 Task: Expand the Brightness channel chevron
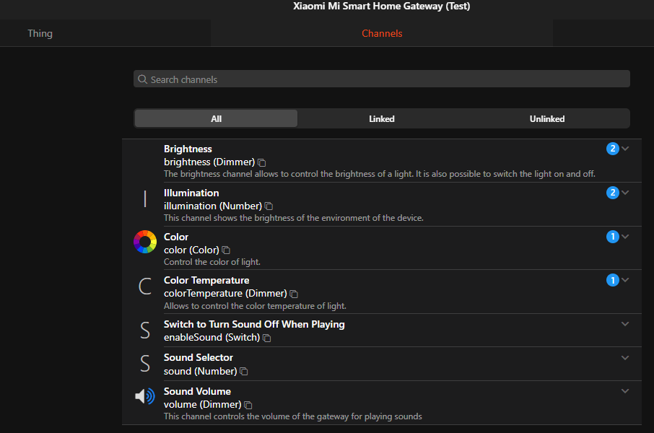coord(625,149)
